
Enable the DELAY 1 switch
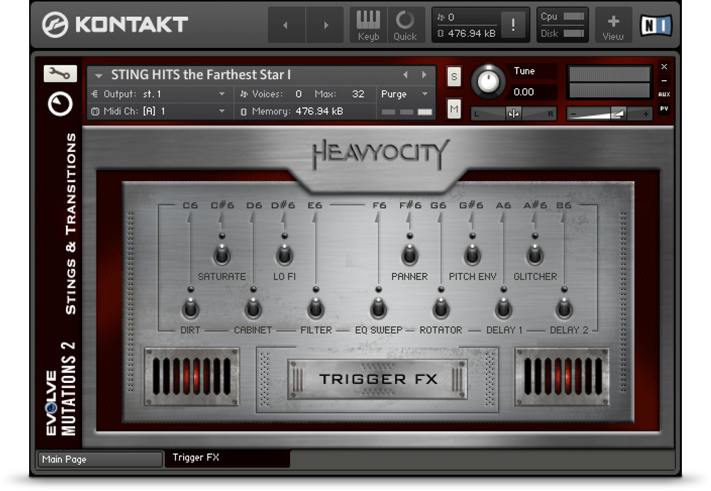coord(503,309)
